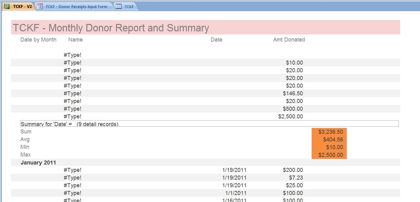Select the report title 'TCKF - Monthly Donor Report and Summary'
This screenshot has width=420, height=202.
click(111, 28)
